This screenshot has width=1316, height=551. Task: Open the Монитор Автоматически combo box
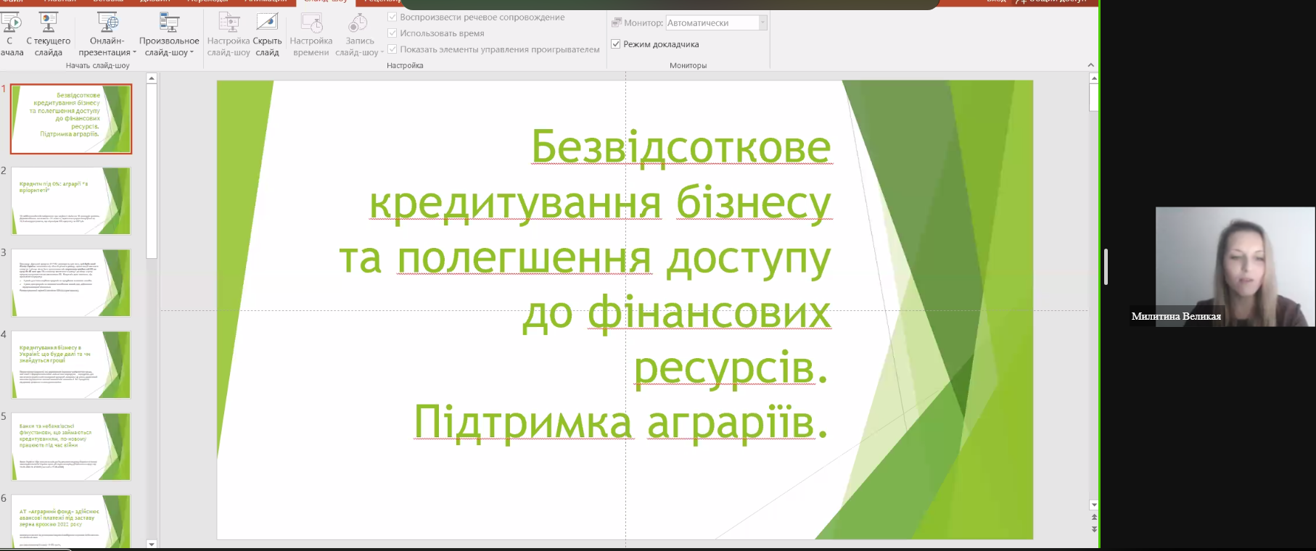(x=716, y=23)
